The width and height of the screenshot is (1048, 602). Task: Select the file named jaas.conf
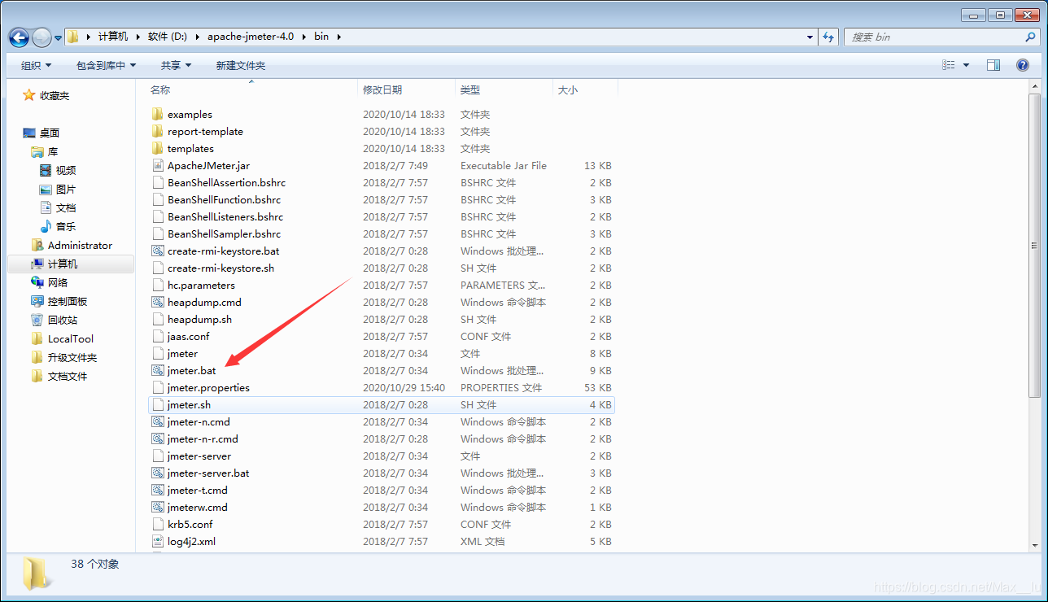[x=188, y=336]
